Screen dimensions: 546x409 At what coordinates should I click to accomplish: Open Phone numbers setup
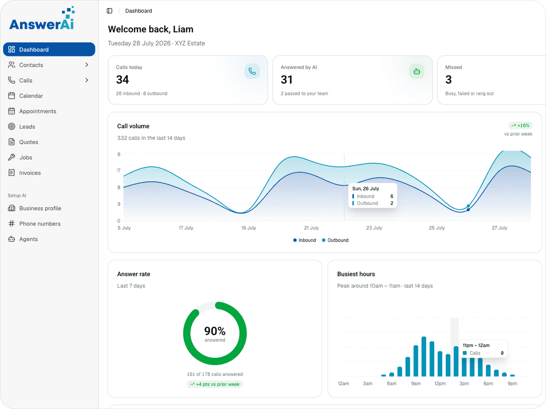49,224
